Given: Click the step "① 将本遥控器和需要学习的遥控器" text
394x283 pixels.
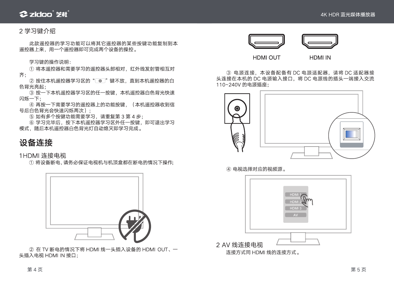Looking at the screenshot, I should 97,72.
